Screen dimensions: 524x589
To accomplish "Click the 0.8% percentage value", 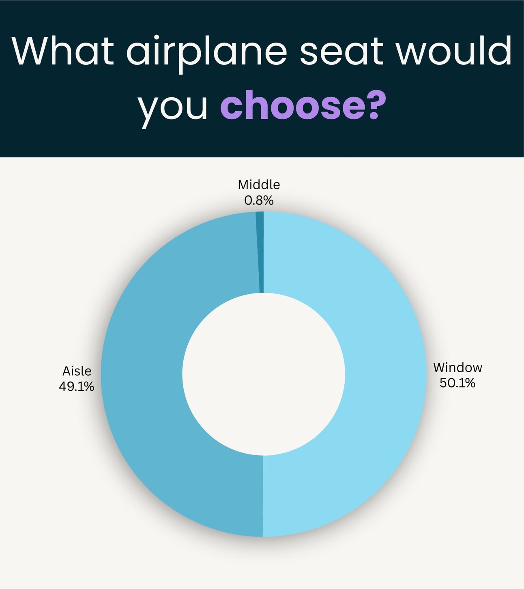I will click(x=259, y=200).
